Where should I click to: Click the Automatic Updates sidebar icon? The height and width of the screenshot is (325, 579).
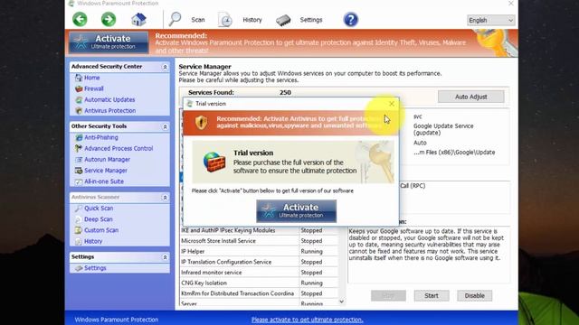tap(79, 100)
